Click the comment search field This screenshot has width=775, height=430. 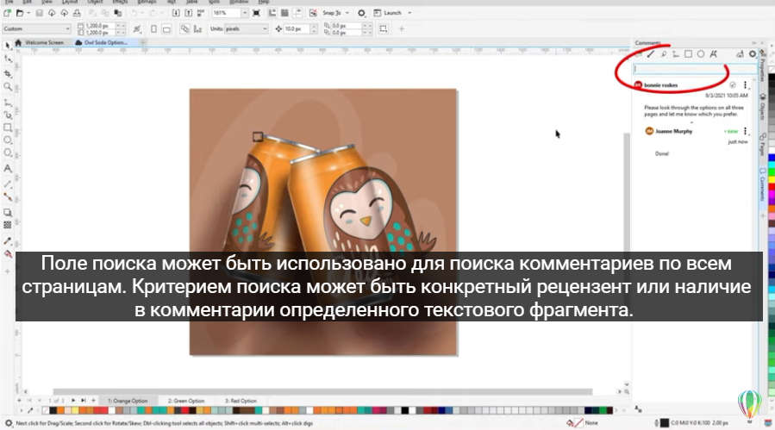click(x=694, y=69)
